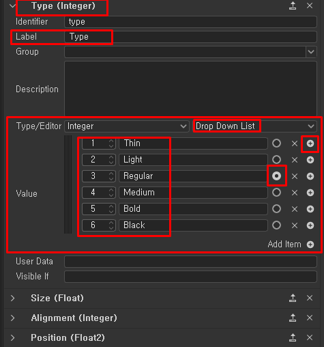The image size is (324, 347).
Task: Expand the Alignment (Integer) section
Action: [12, 318]
